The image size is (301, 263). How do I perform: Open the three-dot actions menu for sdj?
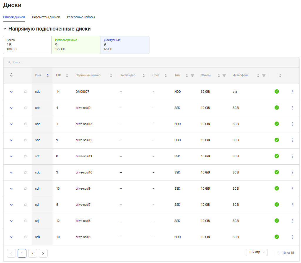(x=292, y=221)
